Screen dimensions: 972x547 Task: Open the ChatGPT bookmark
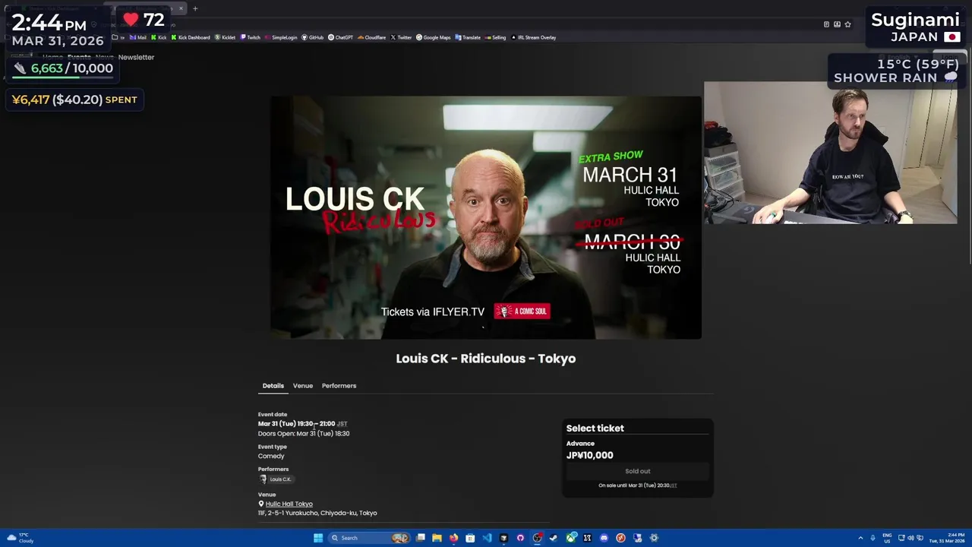(x=341, y=37)
